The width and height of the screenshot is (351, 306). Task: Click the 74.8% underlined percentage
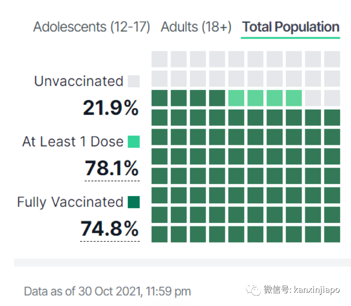pyautogui.click(x=110, y=229)
